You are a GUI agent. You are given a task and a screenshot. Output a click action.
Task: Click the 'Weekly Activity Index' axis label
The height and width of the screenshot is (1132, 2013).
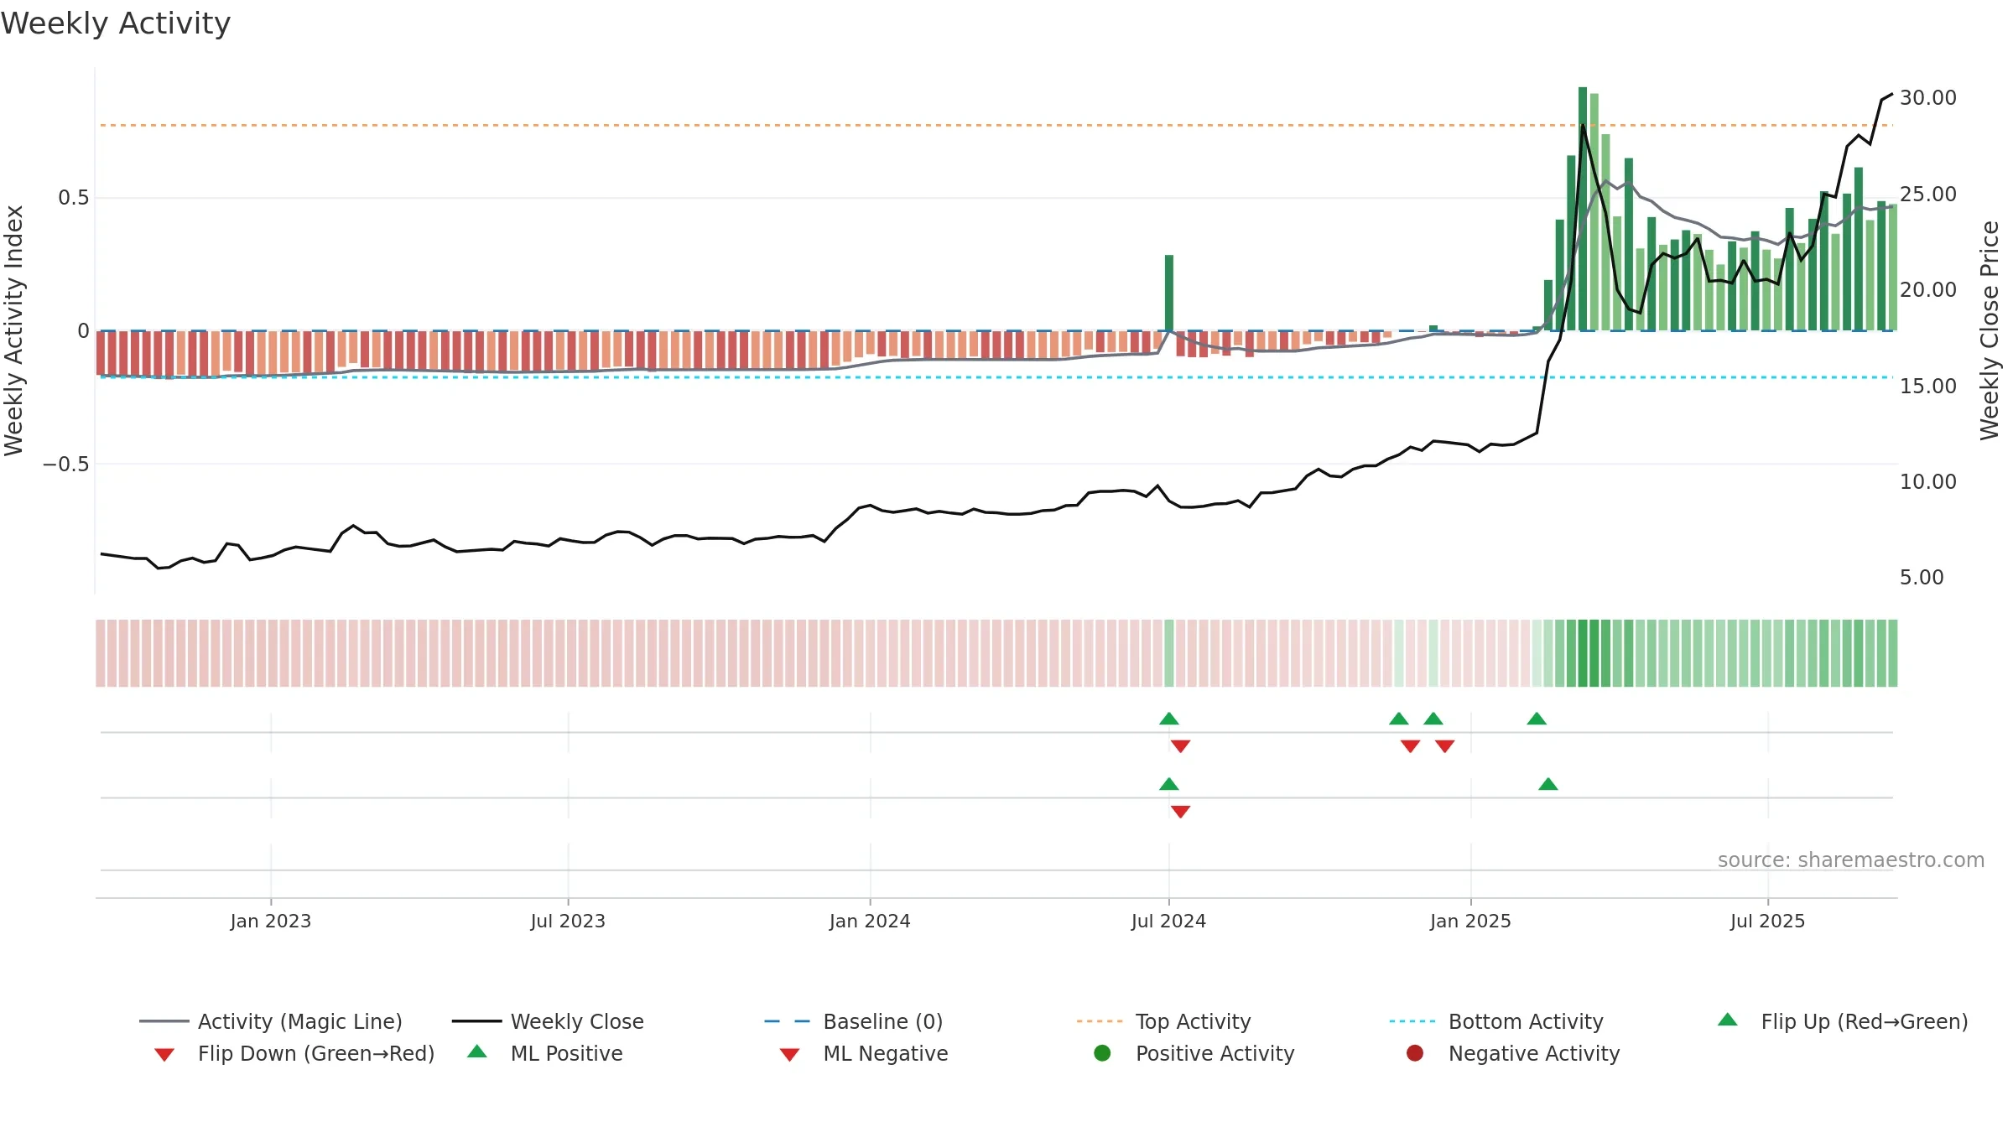point(14,330)
